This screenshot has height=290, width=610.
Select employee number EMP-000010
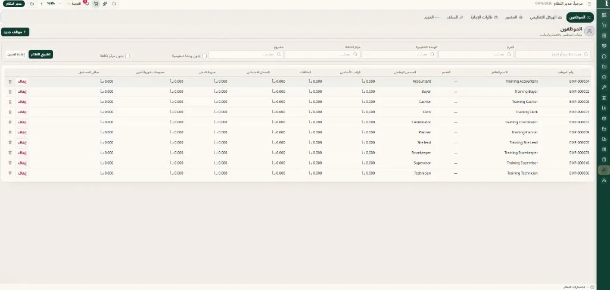pyautogui.click(x=579, y=163)
